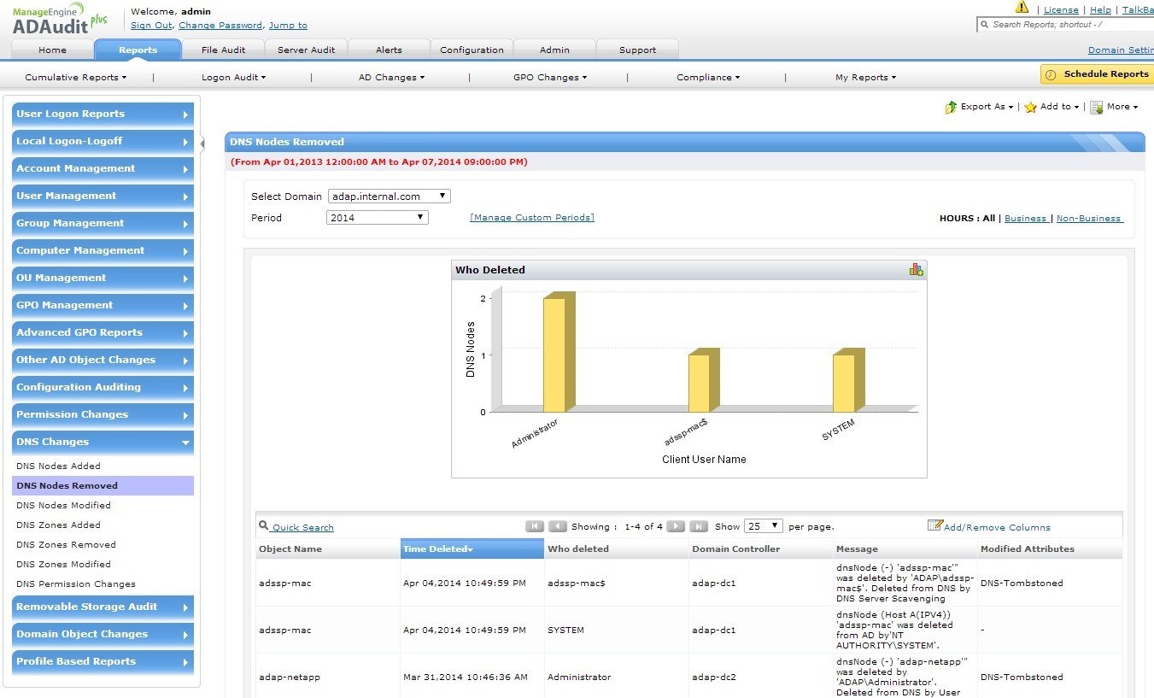Collapse the left sidebar using arrow handle
The height and width of the screenshot is (698, 1154).
[202, 143]
